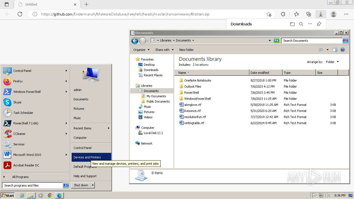Image resolution: width=354 pixels, height=199 pixels.
Task: Open Internet Explorer from the taskbar
Action: pyautogui.click(x=22, y=195)
